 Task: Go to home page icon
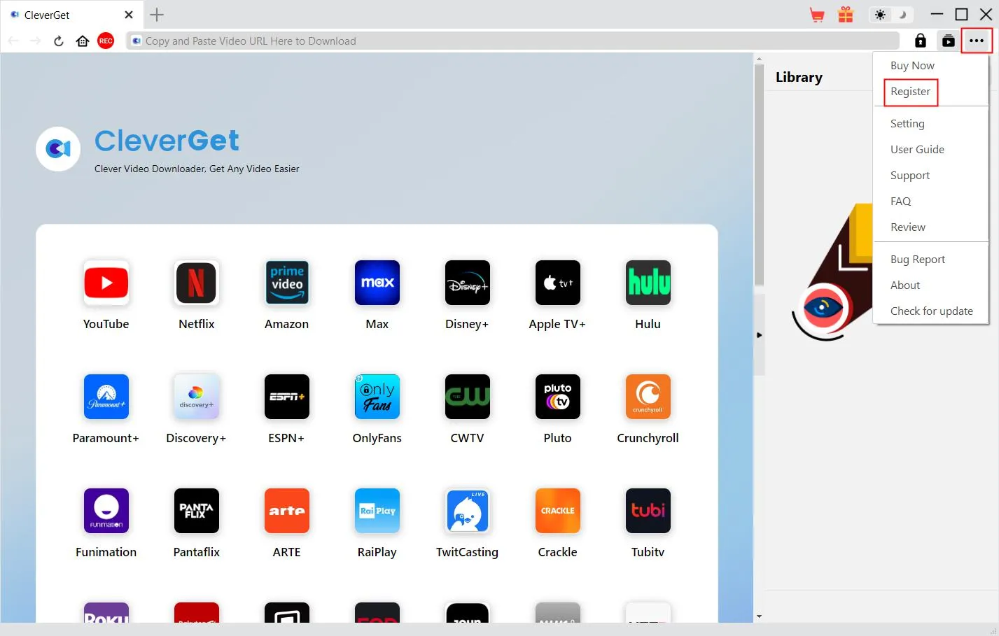[x=83, y=41]
